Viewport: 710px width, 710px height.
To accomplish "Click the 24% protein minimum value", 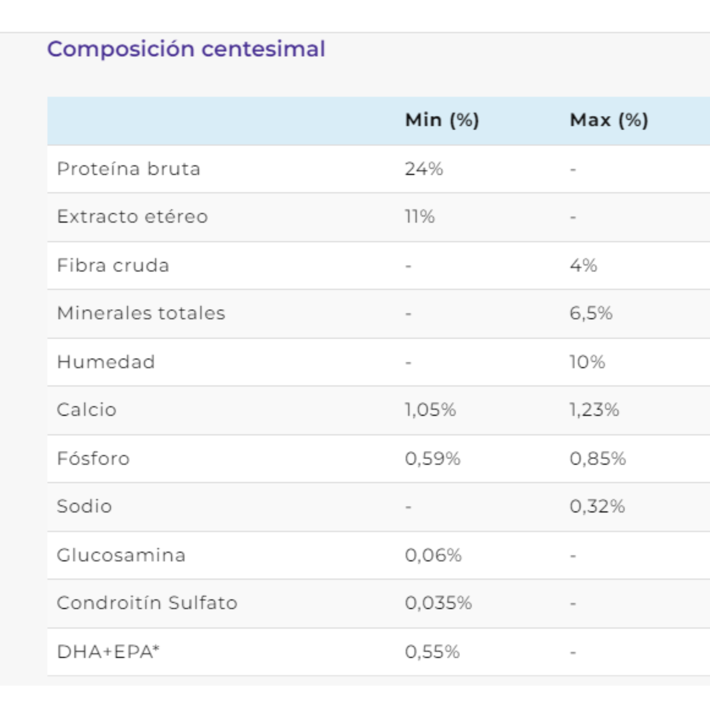I will 424,169.
